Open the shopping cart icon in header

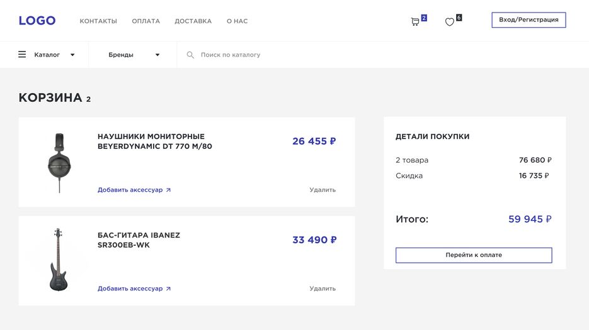point(415,22)
